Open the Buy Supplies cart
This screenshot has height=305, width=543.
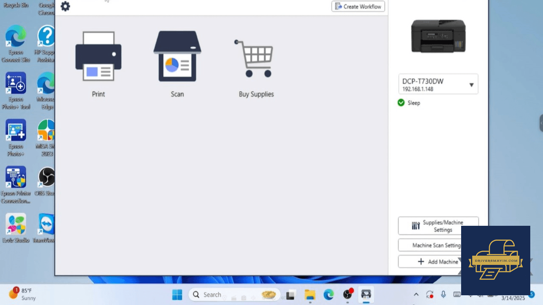tap(256, 69)
